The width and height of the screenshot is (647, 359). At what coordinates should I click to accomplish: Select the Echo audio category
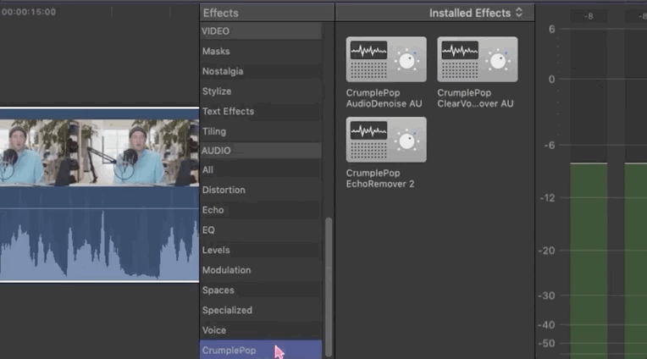point(261,210)
